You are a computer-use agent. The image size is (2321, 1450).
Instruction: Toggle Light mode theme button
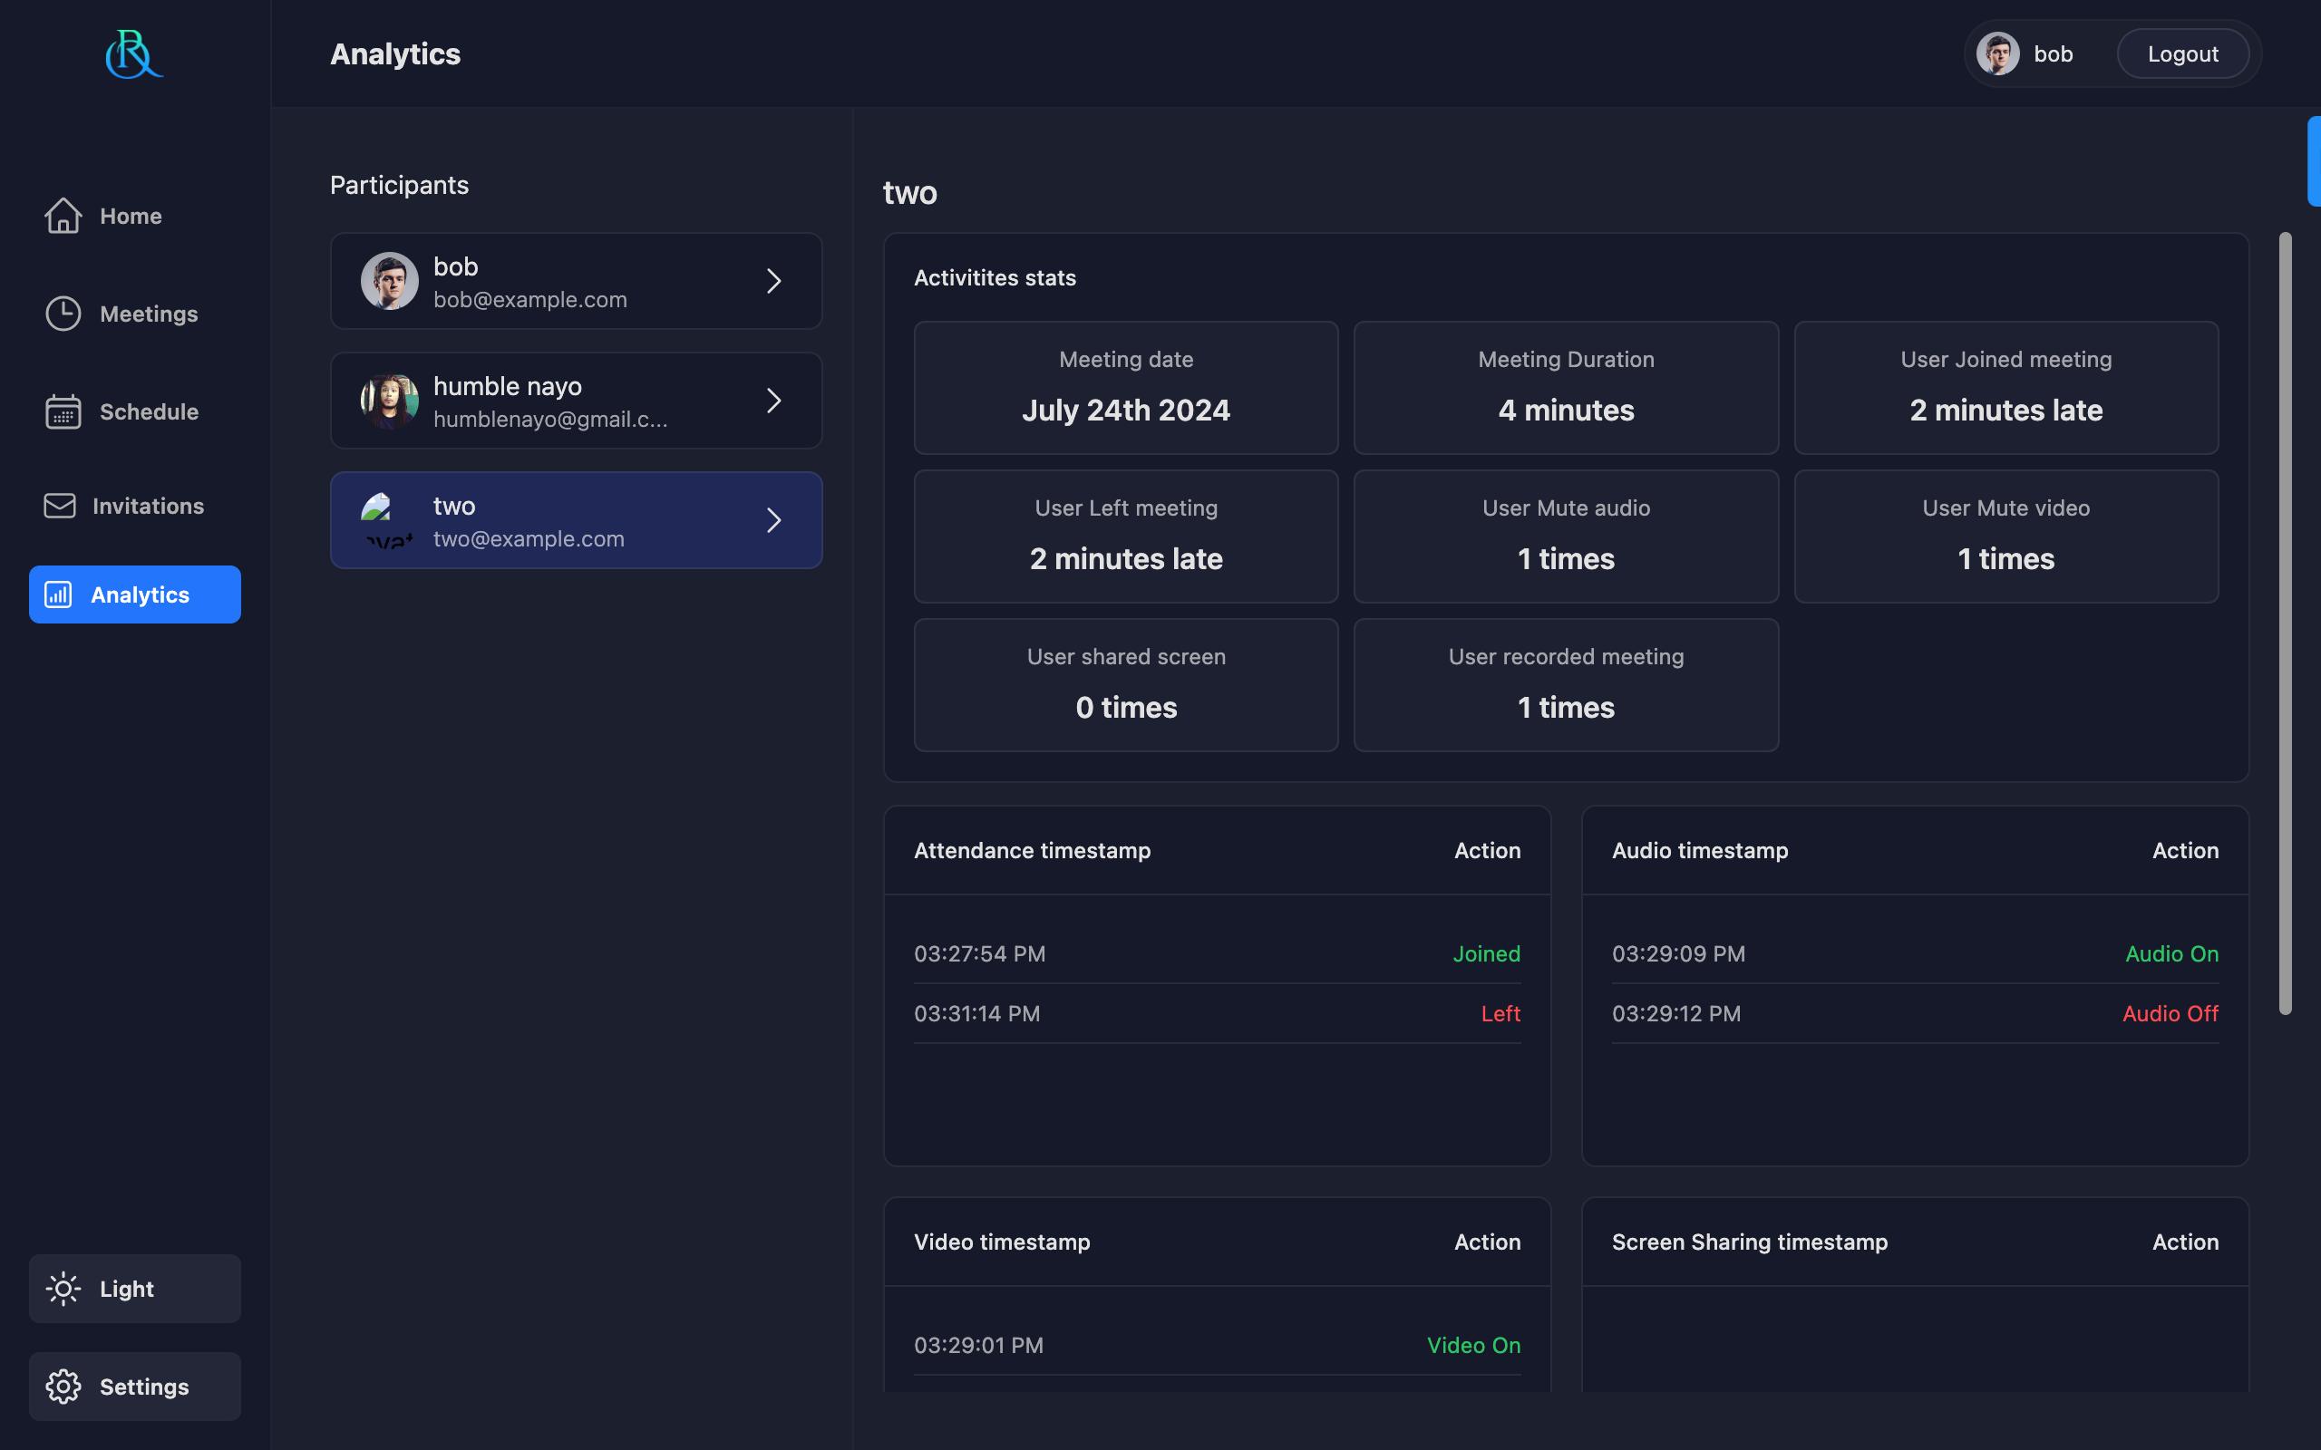pyautogui.click(x=134, y=1289)
